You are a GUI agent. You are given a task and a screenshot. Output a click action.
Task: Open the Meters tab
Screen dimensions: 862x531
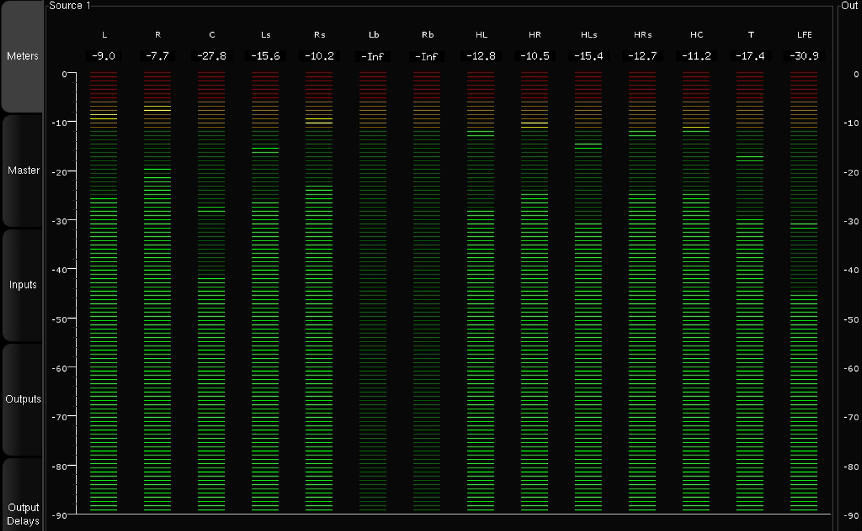coord(23,56)
